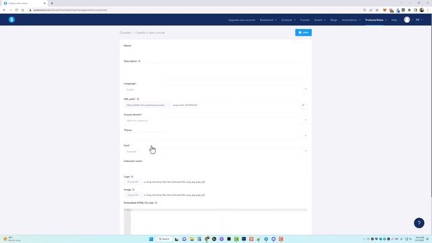Open the EN language switcher
This screenshot has height=243, width=432.
click(x=418, y=20)
